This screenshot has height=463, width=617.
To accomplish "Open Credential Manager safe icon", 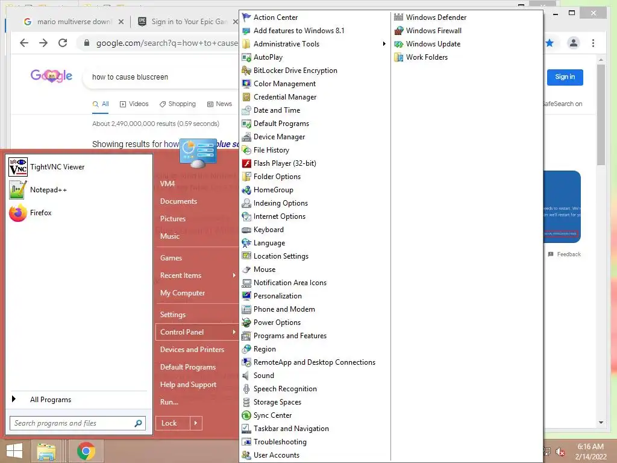I will (246, 97).
